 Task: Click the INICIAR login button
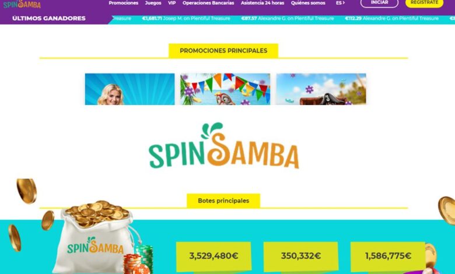pos(379,3)
